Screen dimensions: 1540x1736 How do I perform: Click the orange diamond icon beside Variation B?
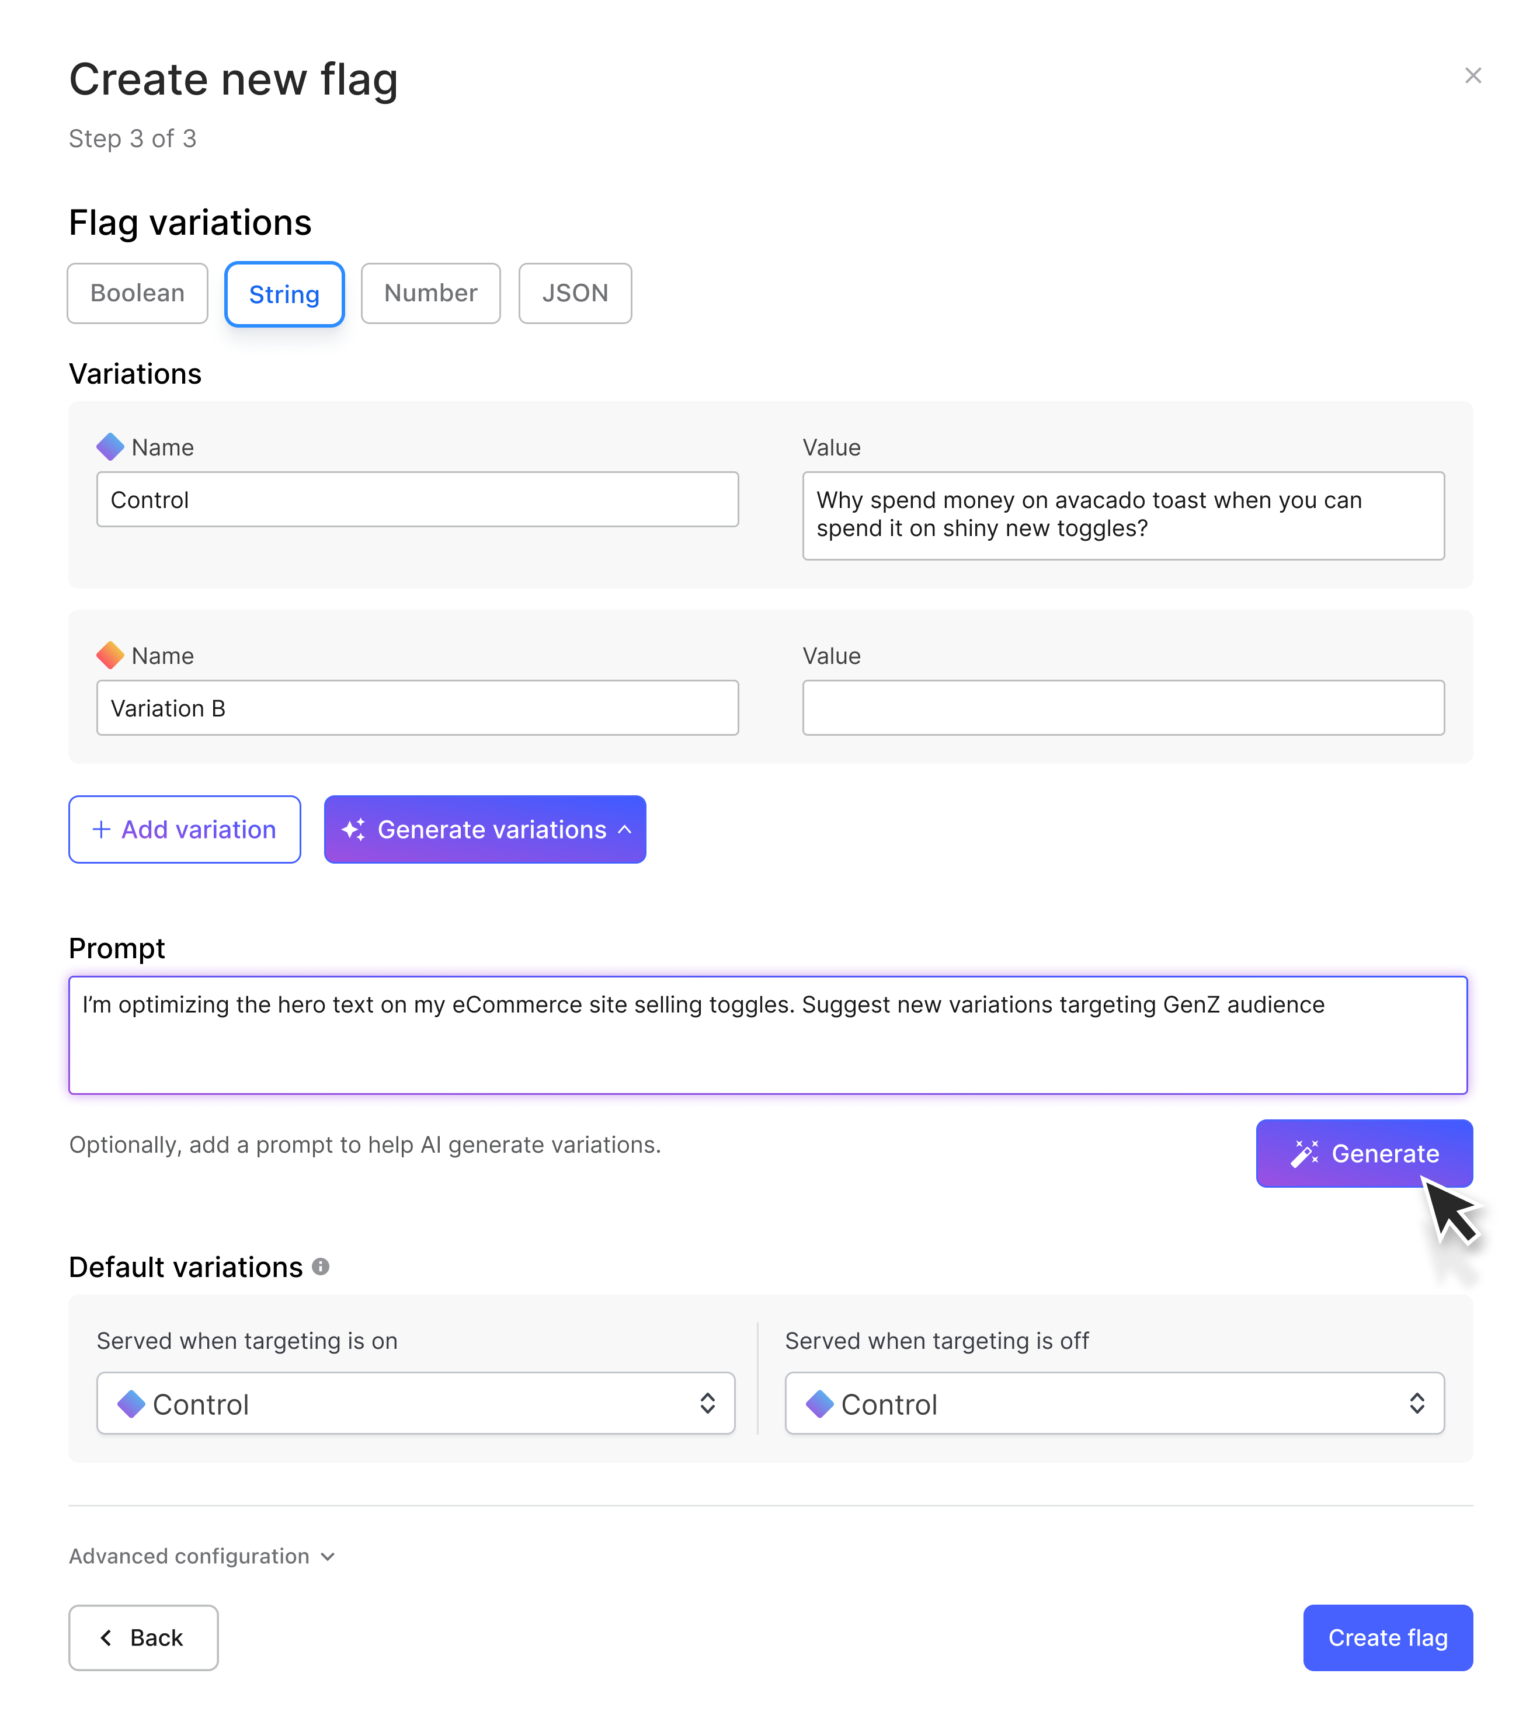coord(110,655)
